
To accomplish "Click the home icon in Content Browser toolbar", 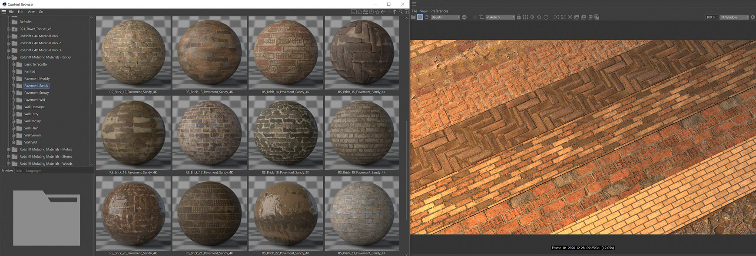I will tap(360, 12).
